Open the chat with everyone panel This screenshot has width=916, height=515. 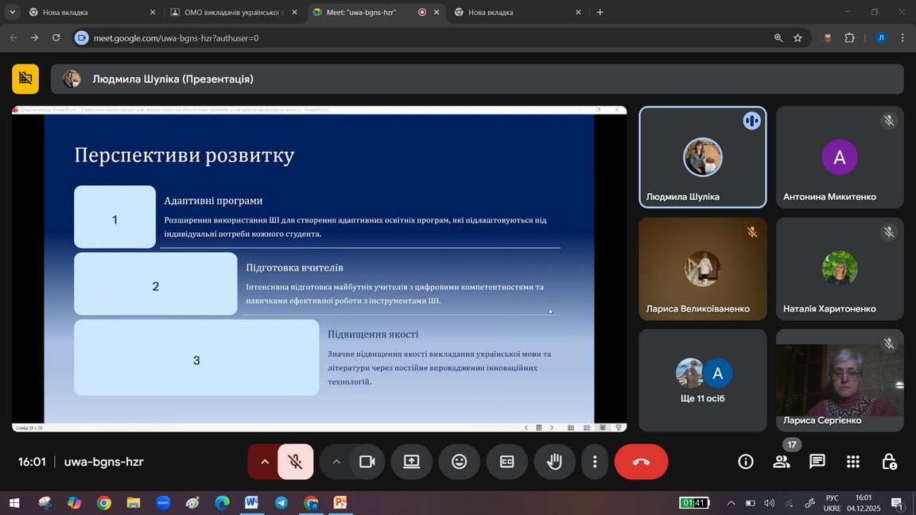coord(817,462)
